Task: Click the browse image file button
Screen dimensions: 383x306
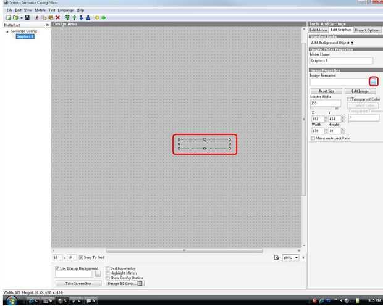Action: click(x=373, y=81)
